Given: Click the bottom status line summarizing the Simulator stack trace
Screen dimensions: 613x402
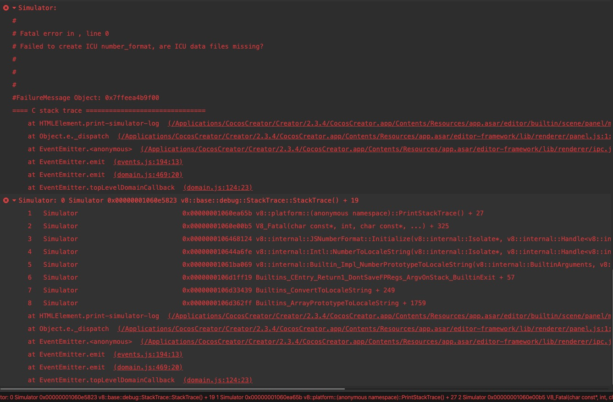Looking at the screenshot, I should click(x=306, y=397).
